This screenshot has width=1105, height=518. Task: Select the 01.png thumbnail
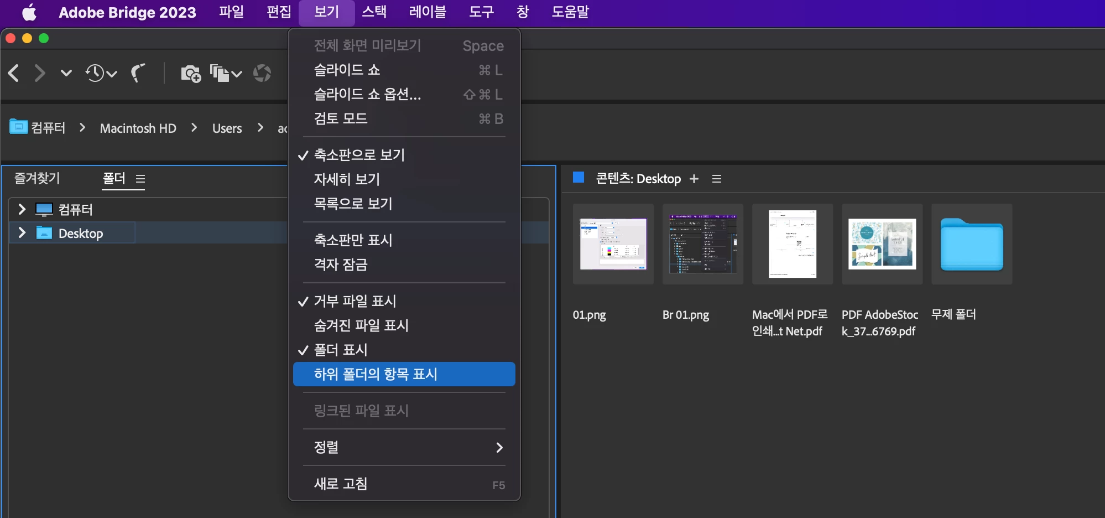[613, 244]
